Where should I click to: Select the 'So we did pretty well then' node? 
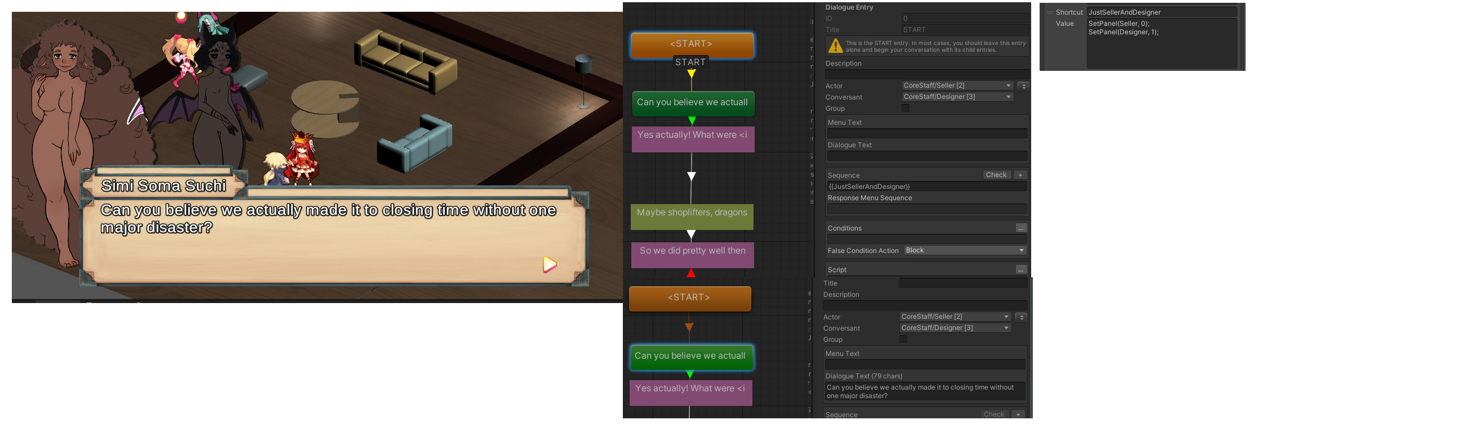[x=692, y=255]
